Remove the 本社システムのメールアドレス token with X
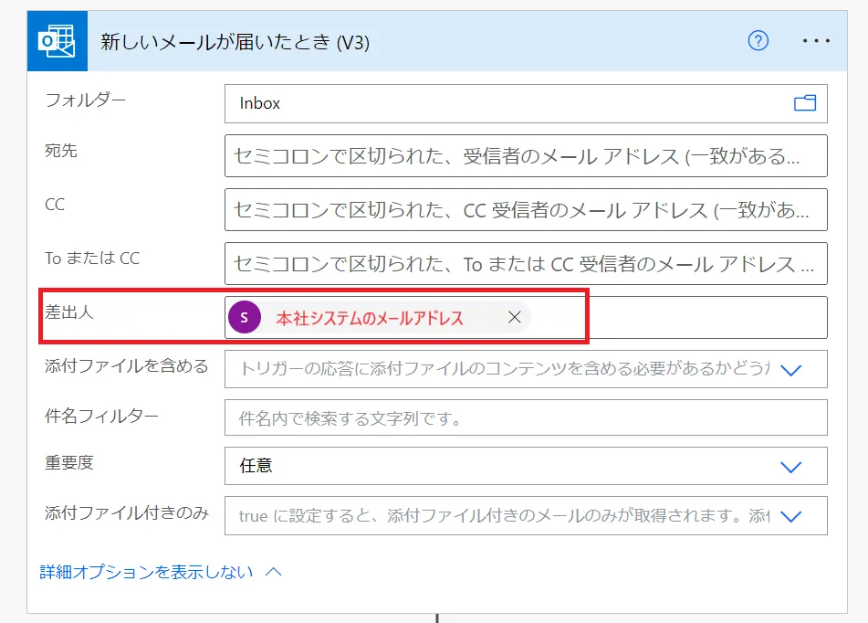Image resolution: width=868 pixels, height=623 pixels. (515, 317)
